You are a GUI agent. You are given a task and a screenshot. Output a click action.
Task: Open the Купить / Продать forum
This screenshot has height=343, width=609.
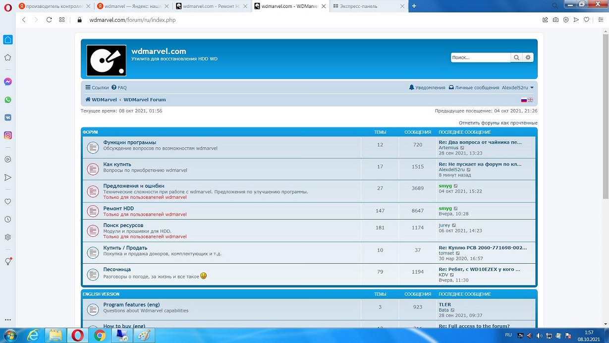[125, 248]
